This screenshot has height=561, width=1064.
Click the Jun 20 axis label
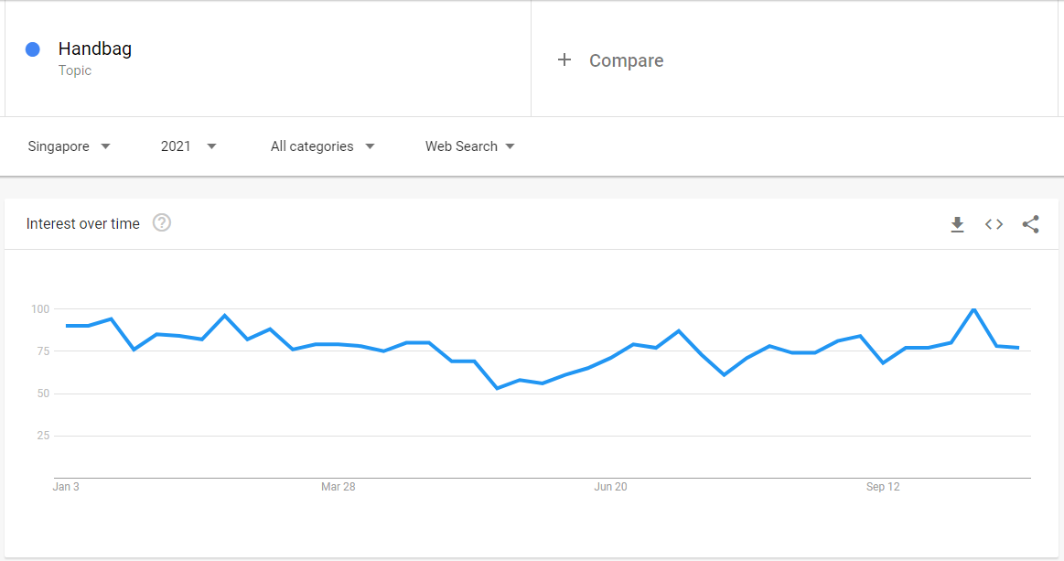click(x=611, y=486)
